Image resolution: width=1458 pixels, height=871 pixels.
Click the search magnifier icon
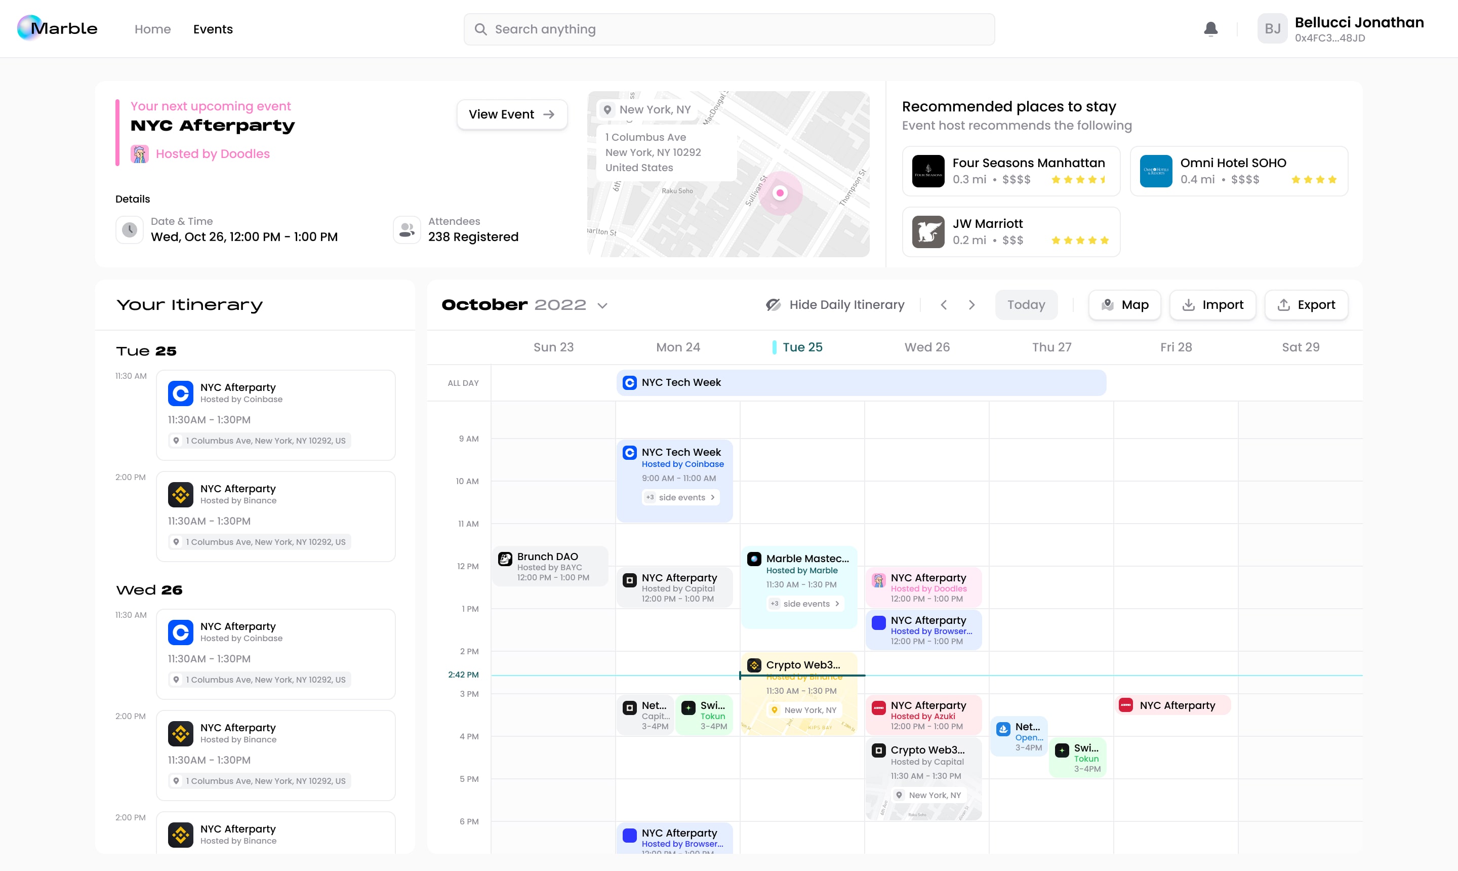(480, 29)
